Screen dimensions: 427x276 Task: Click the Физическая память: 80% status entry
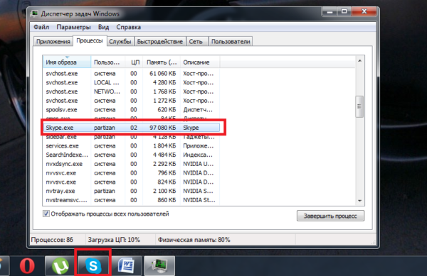tap(194, 240)
